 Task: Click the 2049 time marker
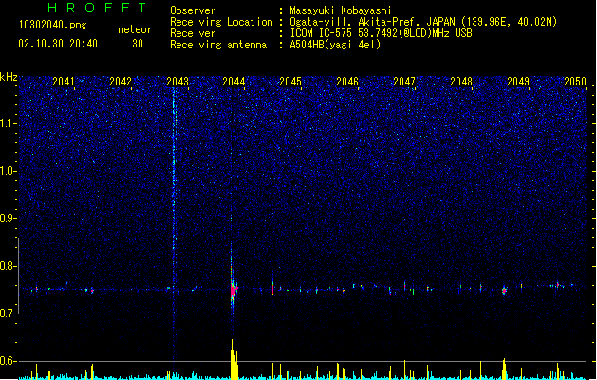click(518, 82)
